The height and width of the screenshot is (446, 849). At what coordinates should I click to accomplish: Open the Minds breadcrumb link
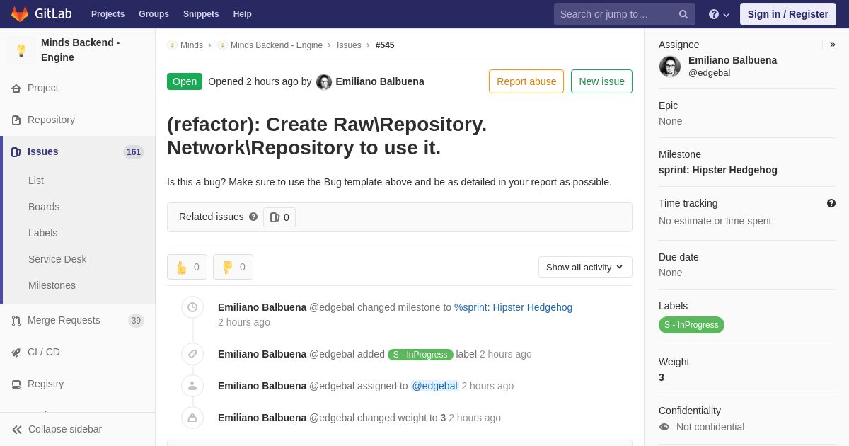tap(192, 45)
